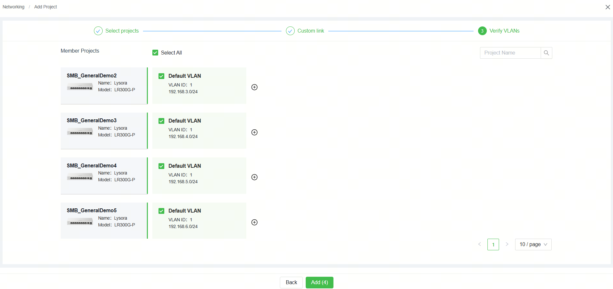Click SMB_GeneralDemo4 project title

92,165
